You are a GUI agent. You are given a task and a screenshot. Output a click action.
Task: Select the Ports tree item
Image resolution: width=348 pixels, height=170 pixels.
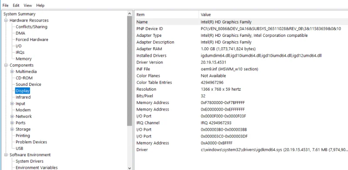click(x=20, y=123)
